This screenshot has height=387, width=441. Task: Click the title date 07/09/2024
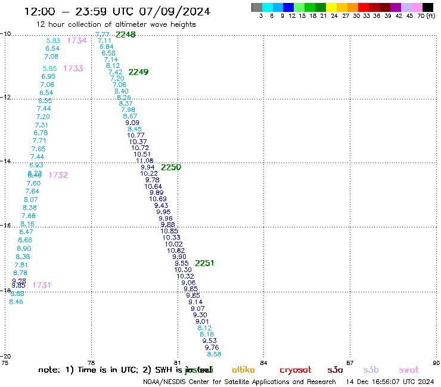click(175, 11)
